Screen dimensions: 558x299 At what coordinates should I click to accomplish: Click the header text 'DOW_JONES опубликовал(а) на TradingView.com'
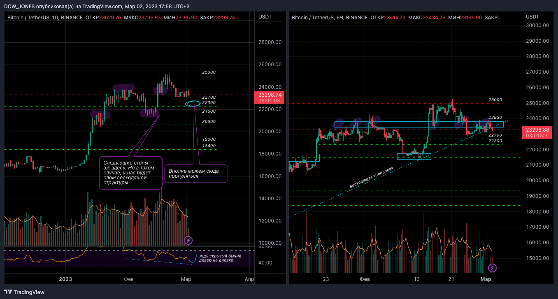63,6
